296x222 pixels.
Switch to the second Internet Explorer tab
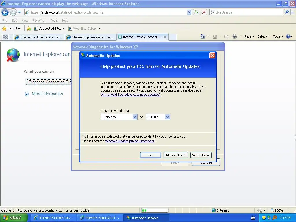pyautogui.click(x=91, y=37)
